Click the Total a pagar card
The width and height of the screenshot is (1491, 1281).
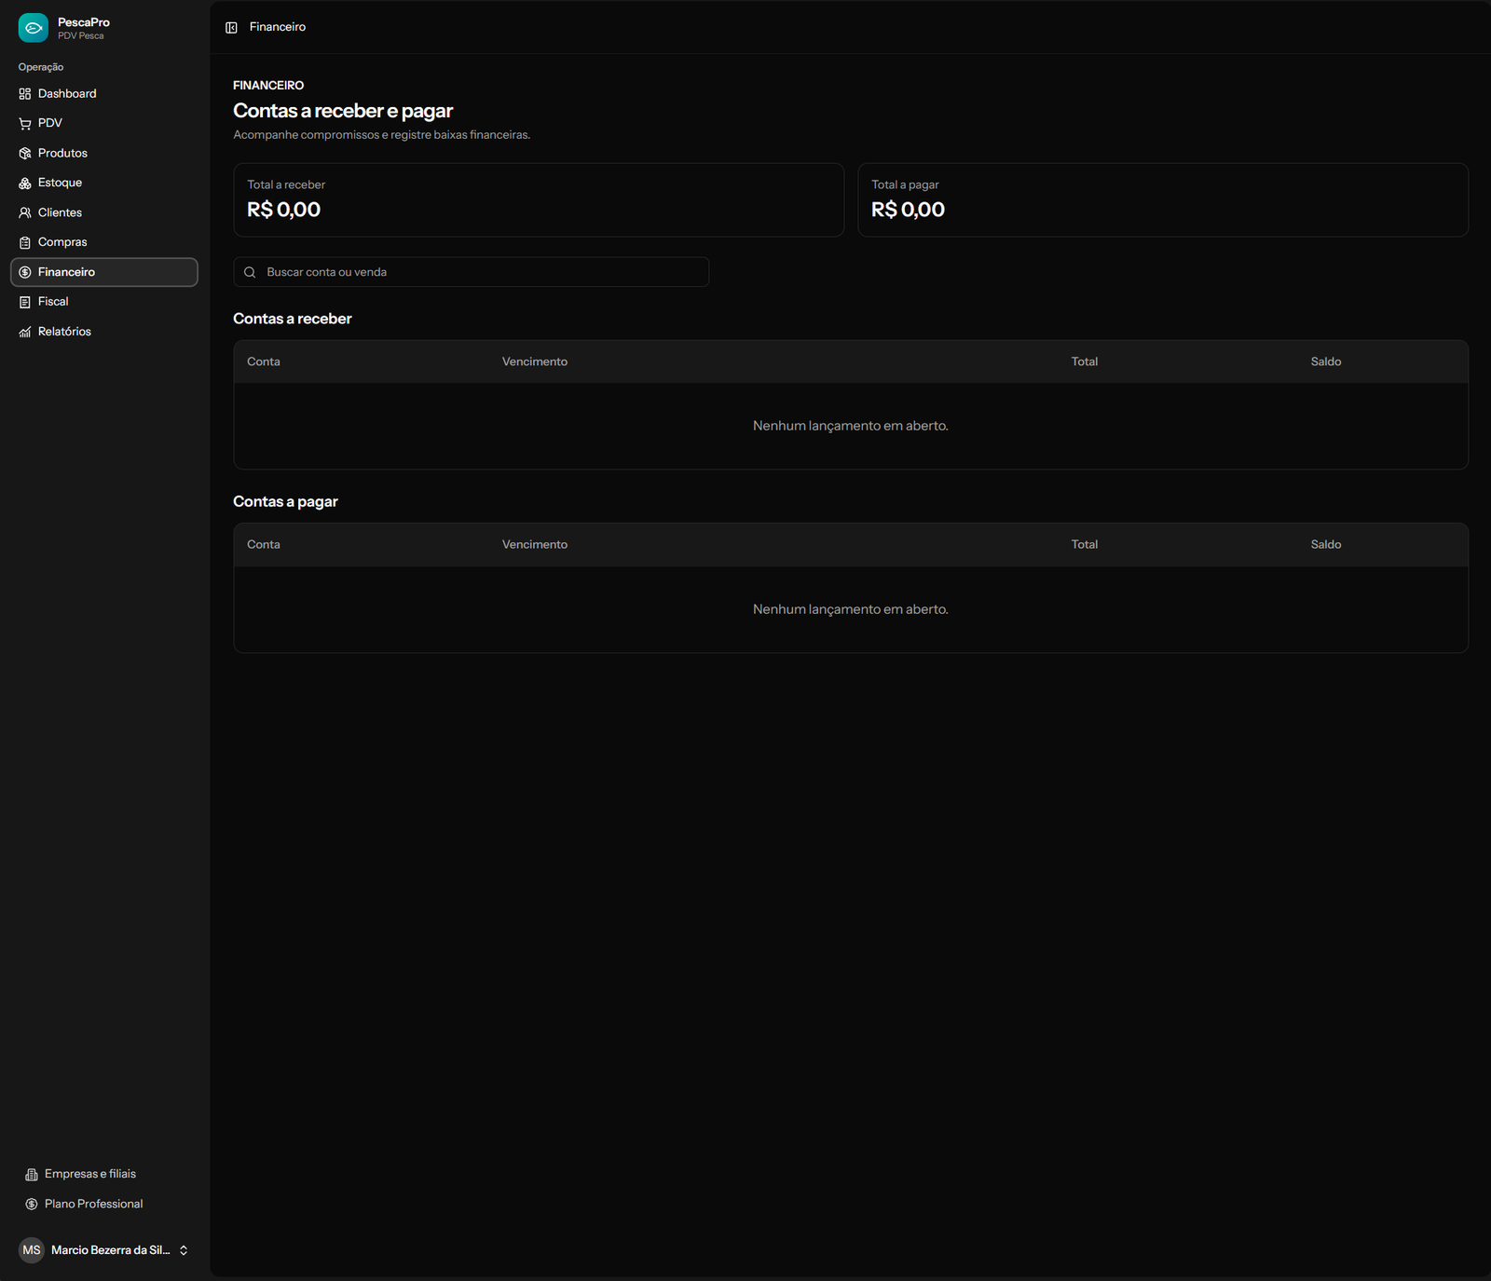click(x=1163, y=200)
